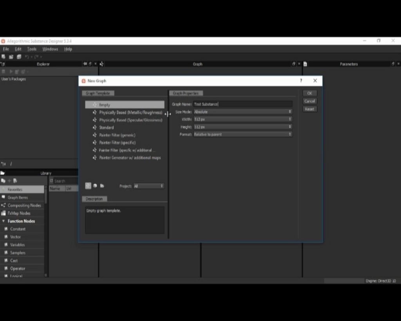Viewport: 401px width, 321px height.
Task: Click the second template view mode icon
Action: pyautogui.click(x=95, y=186)
